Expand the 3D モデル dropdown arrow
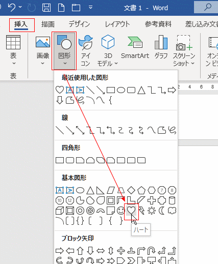218x264 pixels. tap(116, 64)
